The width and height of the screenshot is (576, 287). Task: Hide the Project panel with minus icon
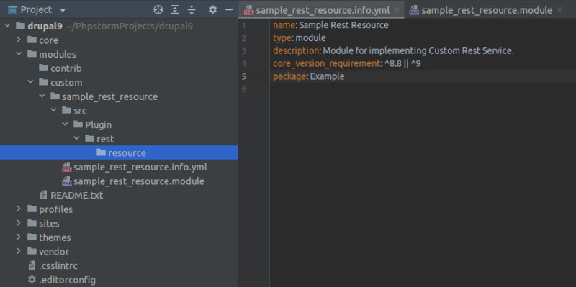229,10
